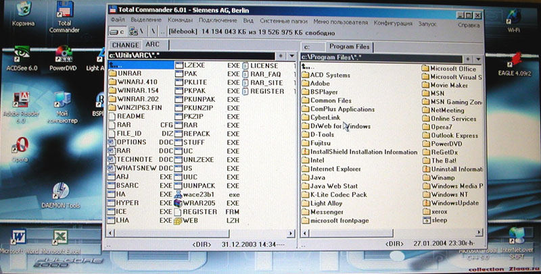This screenshot has height=274, width=541.
Task: Open InterNet over SHIFT desktop shortcut
Action: click(x=517, y=244)
